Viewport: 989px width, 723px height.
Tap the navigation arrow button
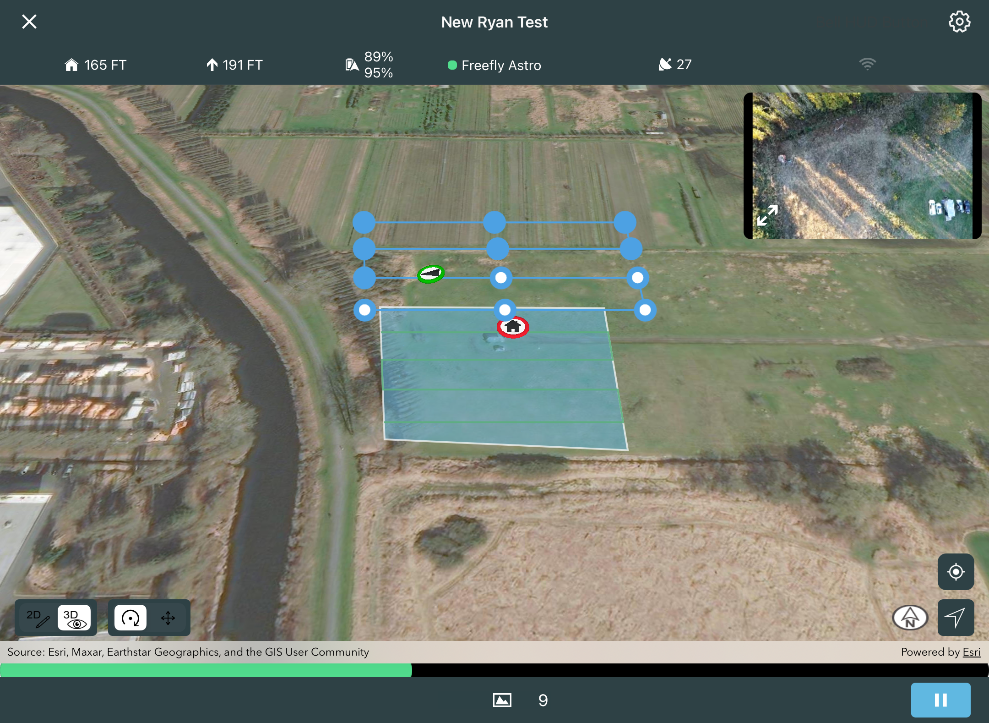tap(956, 618)
